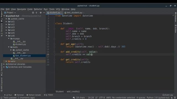
Task: Click the inspection checkmark in editor corner
Action: (173, 15)
